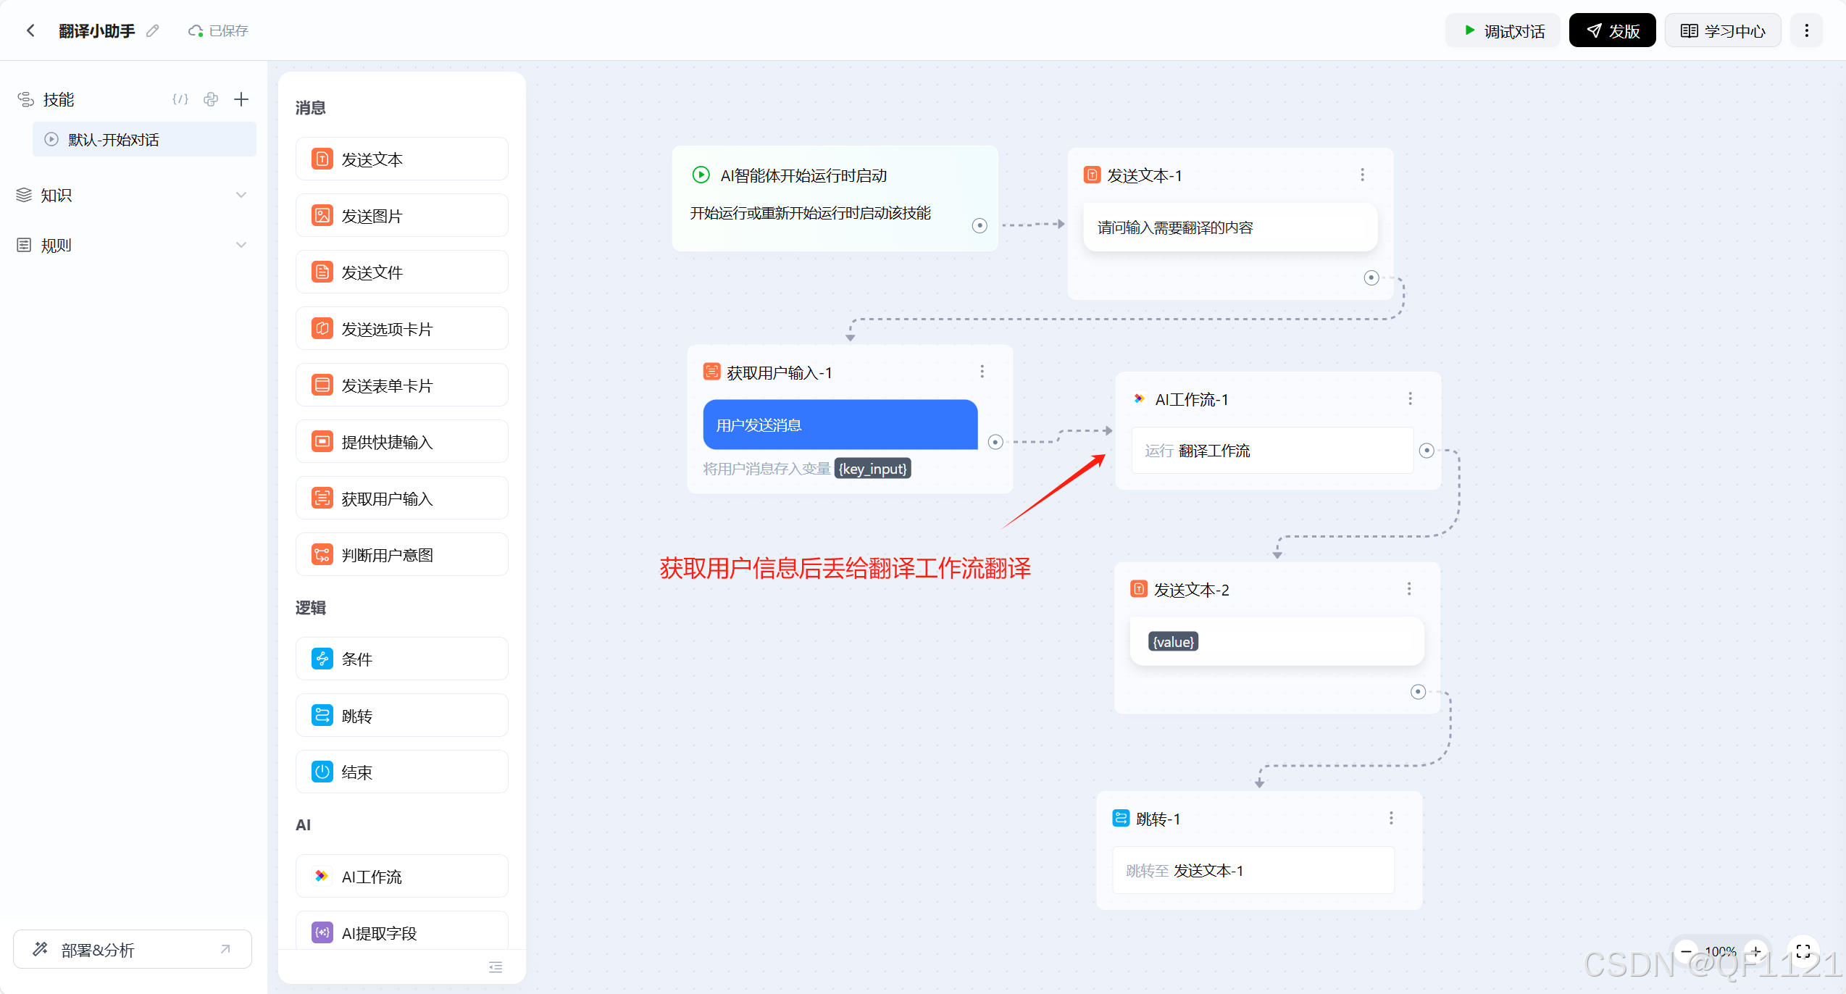
Task: Click the pencil edit icon next to title
Action: (152, 30)
